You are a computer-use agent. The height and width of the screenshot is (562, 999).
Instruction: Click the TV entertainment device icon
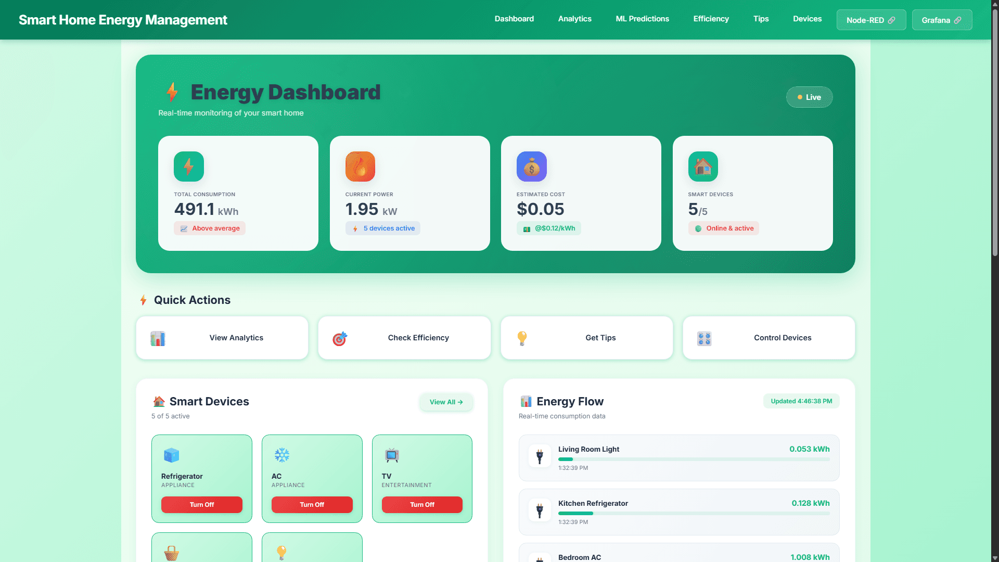coord(392,455)
